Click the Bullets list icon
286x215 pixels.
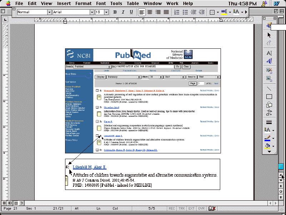click(185, 12)
